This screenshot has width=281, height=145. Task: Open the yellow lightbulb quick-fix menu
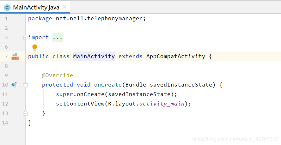(x=34, y=48)
